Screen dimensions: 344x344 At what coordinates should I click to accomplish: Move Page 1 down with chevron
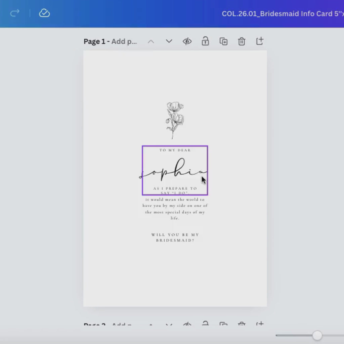(x=169, y=41)
